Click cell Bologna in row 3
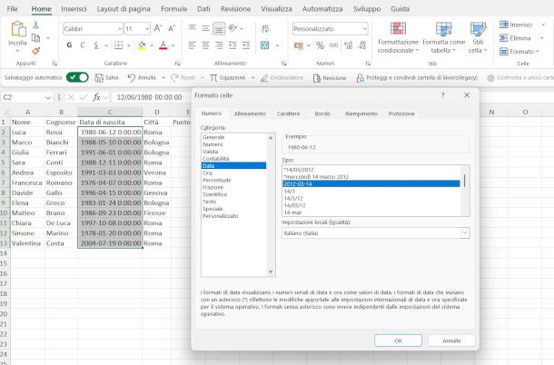The width and height of the screenshot is (554, 365). [x=156, y=143]
